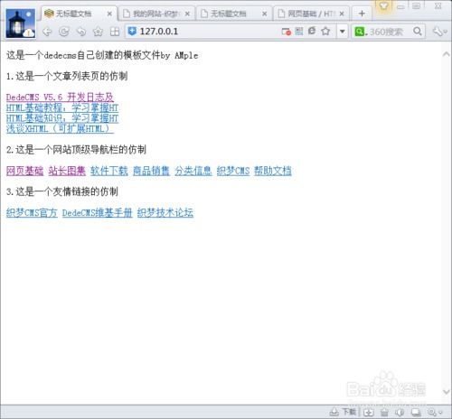Open the 浅谈XHTML（可扩展HTML） link
452x419 pixels.
tap(60, 129)
